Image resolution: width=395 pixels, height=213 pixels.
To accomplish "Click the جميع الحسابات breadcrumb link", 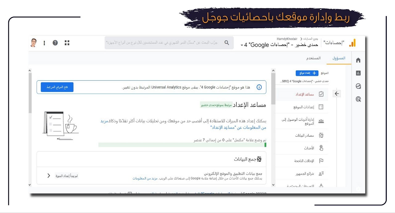I will click(311, 39).
